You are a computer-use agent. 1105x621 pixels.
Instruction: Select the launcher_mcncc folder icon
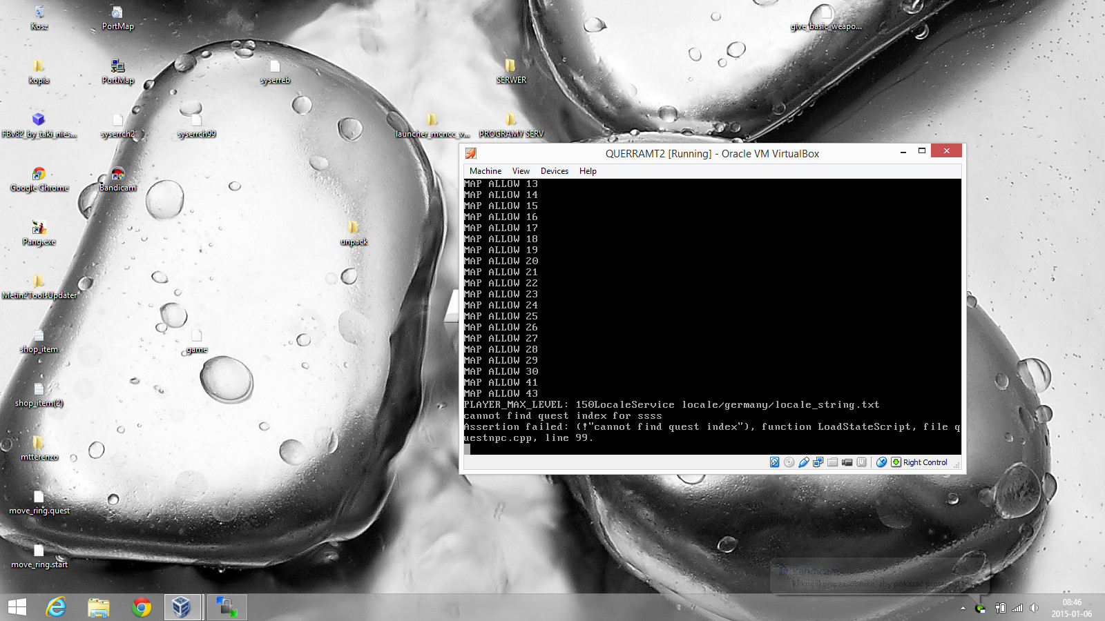pyautogui.click(x=433, y=126)
